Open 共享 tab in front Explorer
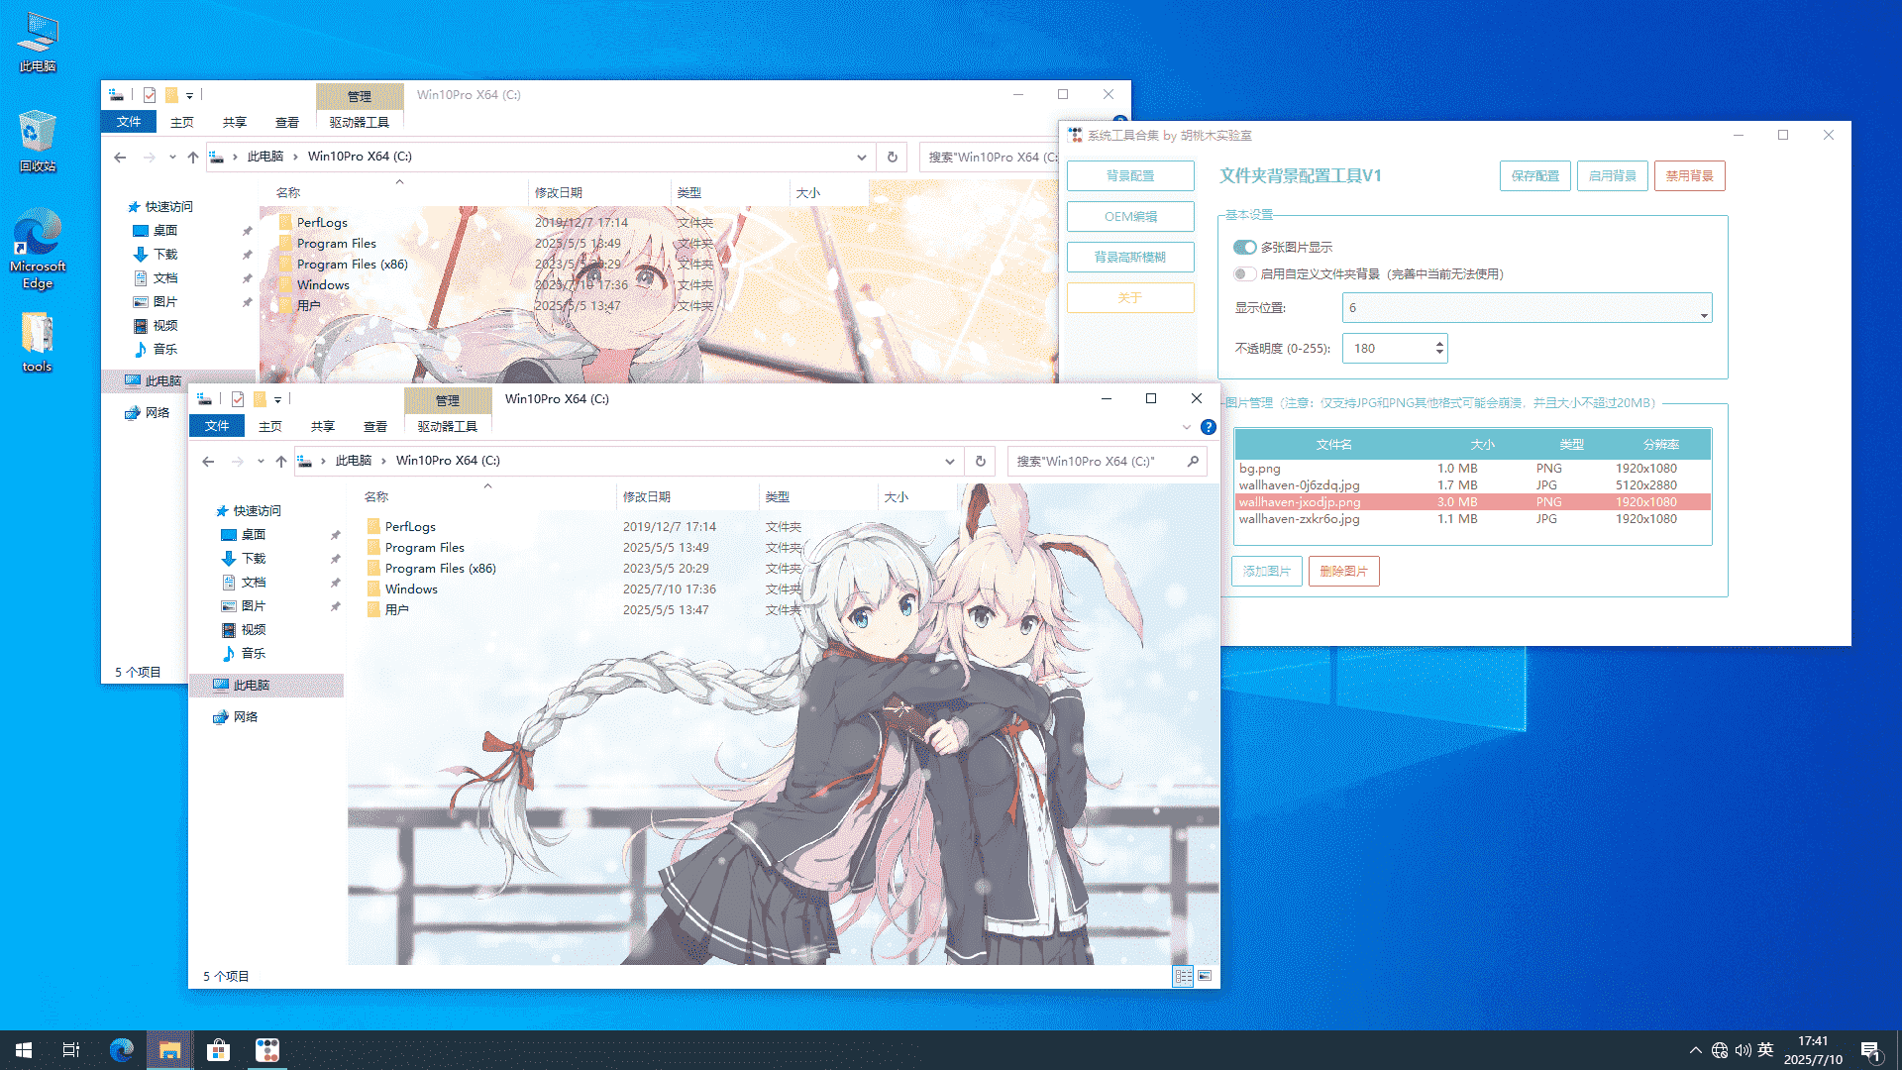 [x=323, y=426]
